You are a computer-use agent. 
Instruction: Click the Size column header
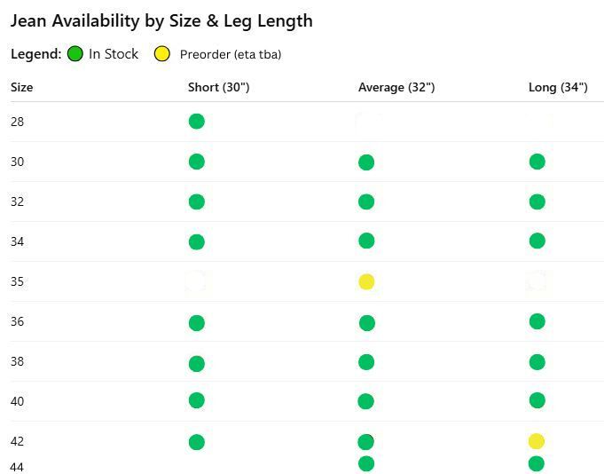[x=21, y=87]
